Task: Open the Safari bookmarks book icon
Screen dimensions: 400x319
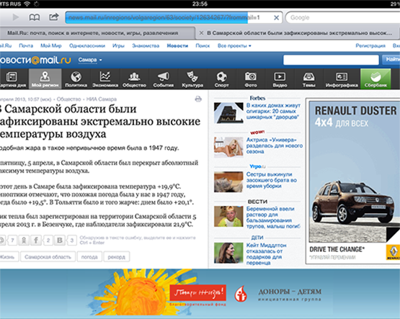Action: click(34, 17)
